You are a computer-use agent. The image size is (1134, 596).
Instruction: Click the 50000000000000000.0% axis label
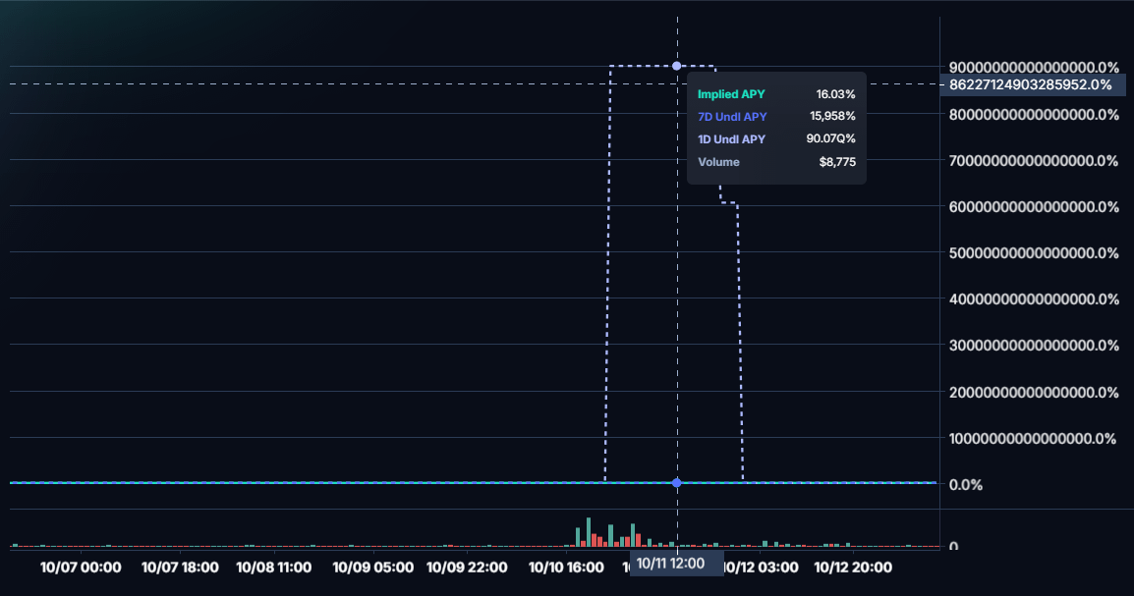coord(1034,253)
